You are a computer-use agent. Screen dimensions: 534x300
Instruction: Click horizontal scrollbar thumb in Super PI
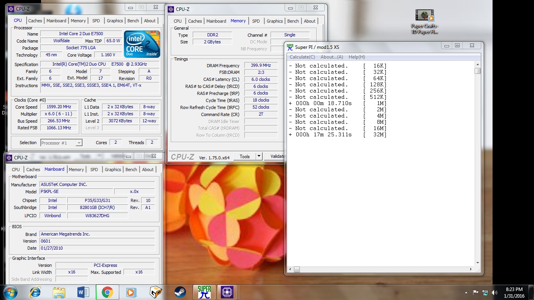pos(297,270)
